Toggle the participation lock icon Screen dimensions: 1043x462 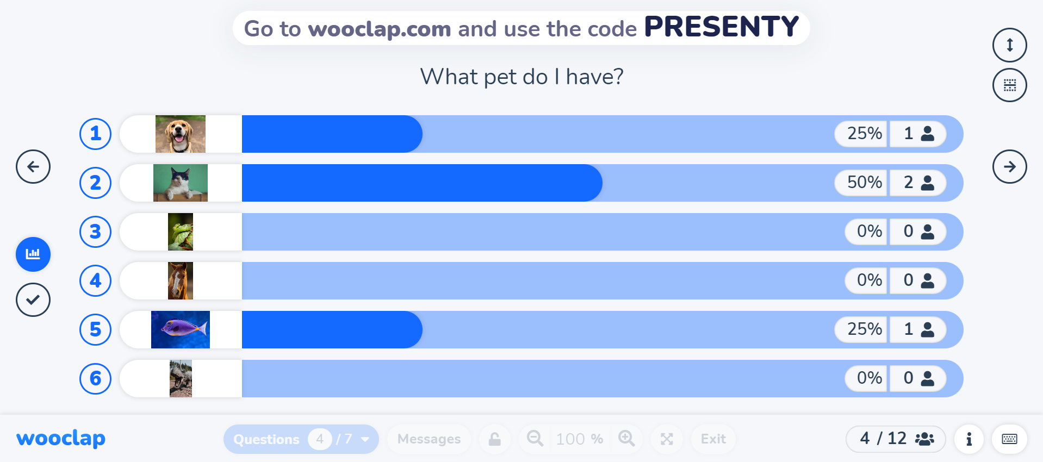[494, 439]
